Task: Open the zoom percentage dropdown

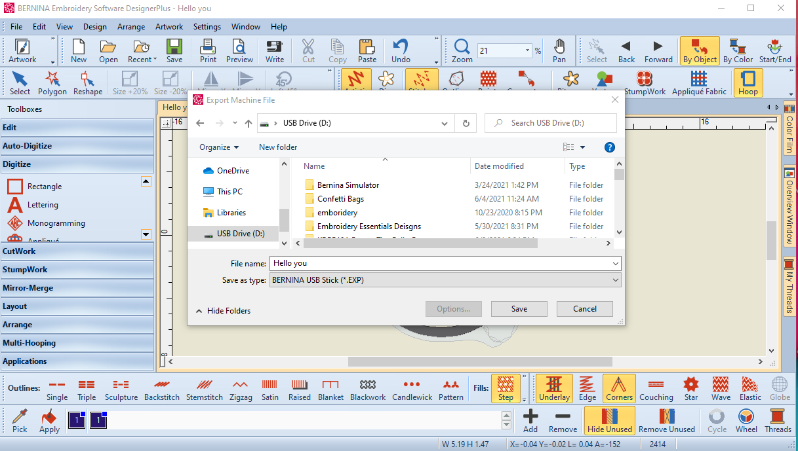Action: [528, 50]
